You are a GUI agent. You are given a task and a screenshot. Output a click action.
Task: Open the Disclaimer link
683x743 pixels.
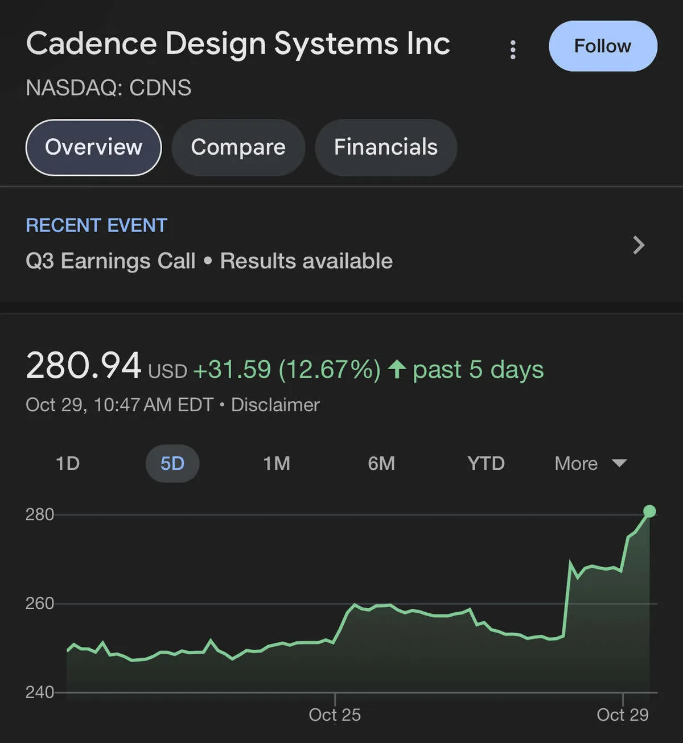[275, 404]
